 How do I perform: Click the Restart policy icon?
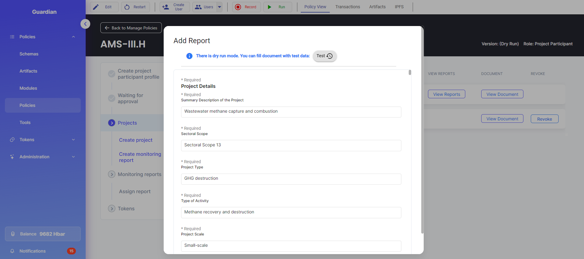(x=127, y=7)
